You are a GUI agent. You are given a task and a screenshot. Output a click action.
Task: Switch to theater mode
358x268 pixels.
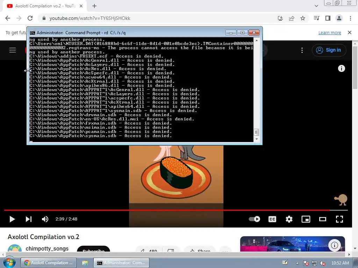click(323, 219)
